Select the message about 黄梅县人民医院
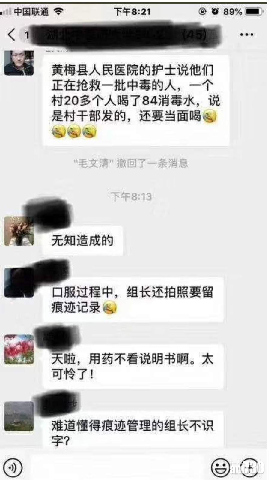 click(136, 100)
